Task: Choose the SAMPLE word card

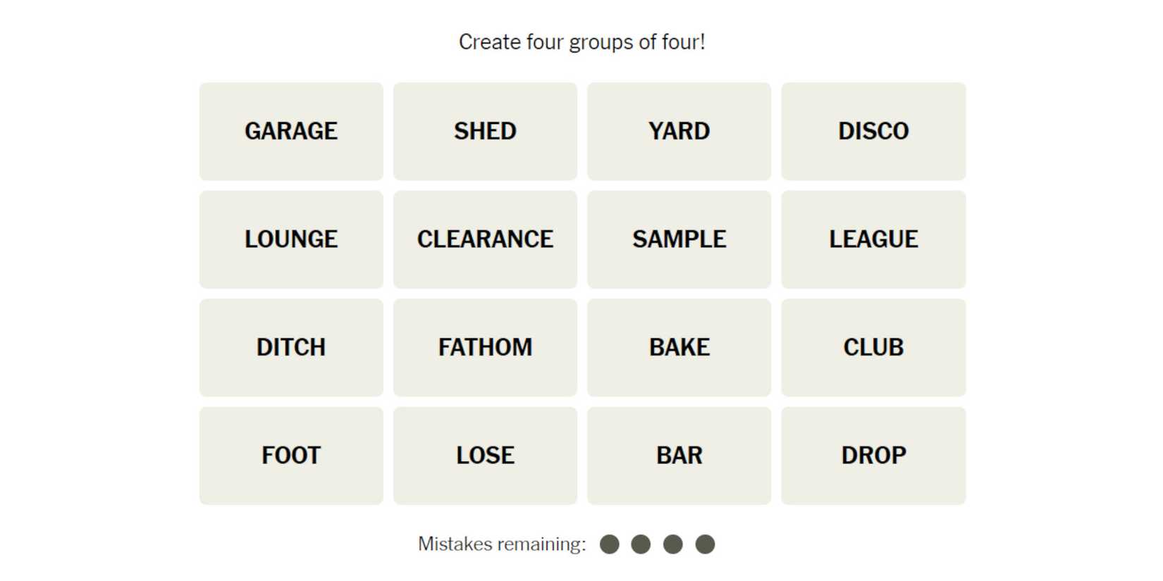Action: [679, 239]
